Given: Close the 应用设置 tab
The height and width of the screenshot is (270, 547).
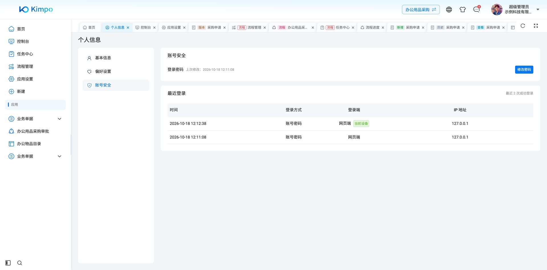Looking at the screenshot, I should [x=184, y=28].
